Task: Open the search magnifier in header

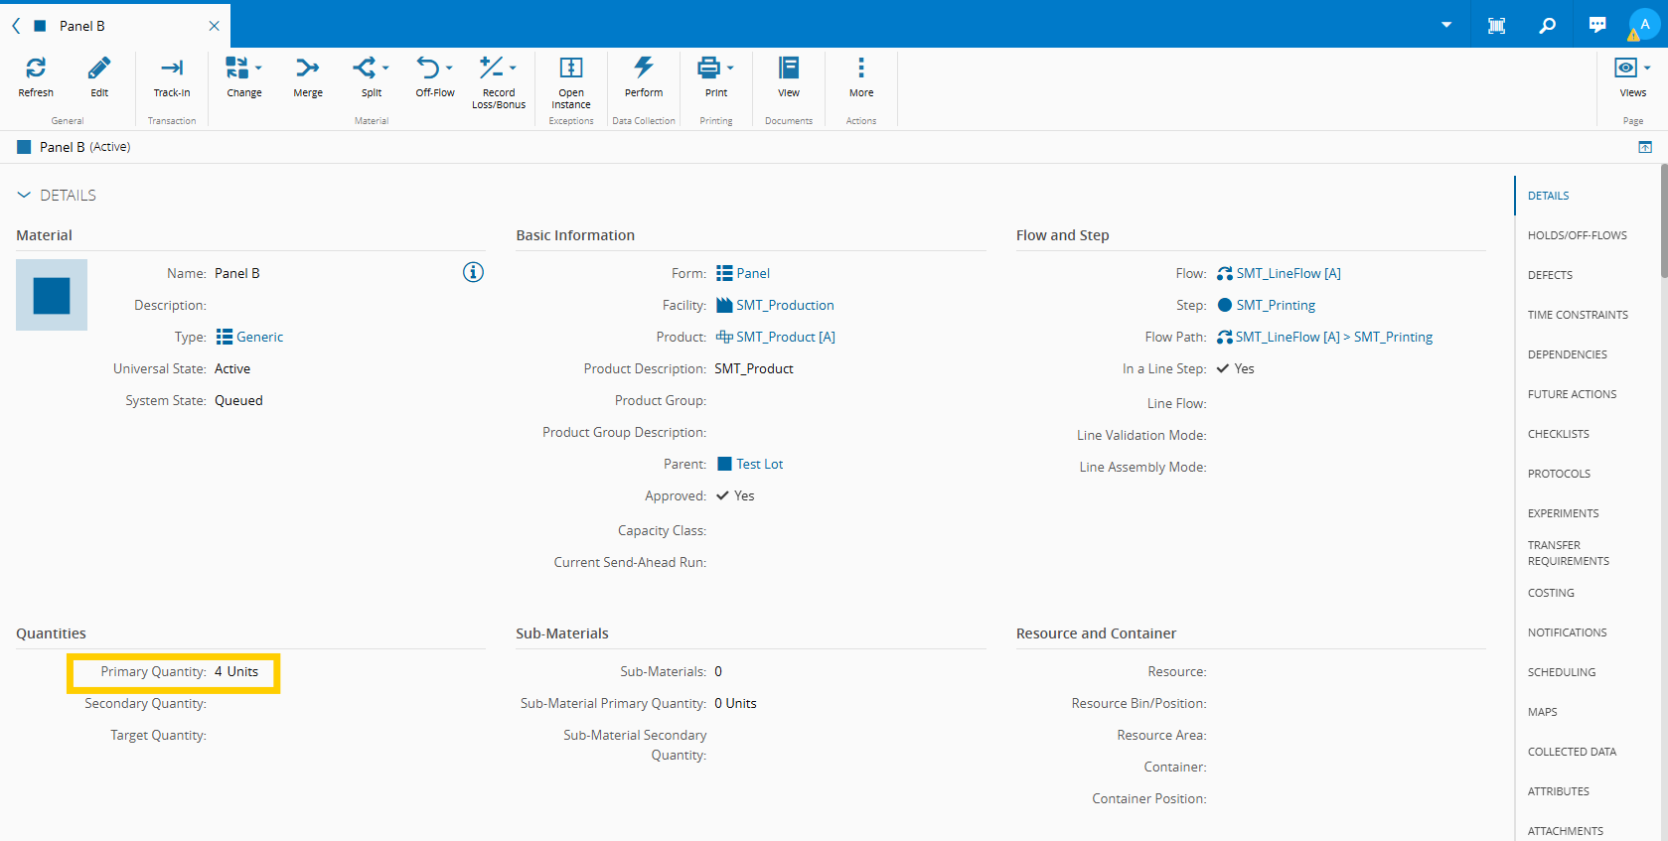Action: [1547, 25]
